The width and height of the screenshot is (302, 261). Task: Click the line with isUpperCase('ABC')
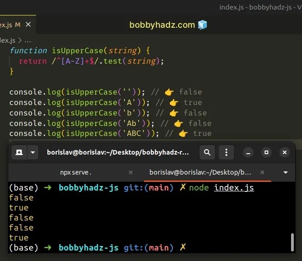coord(110,133)
